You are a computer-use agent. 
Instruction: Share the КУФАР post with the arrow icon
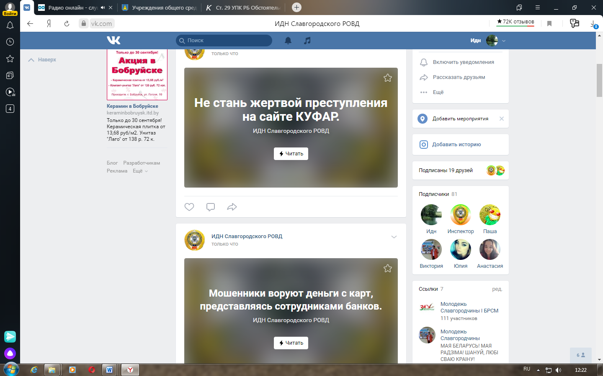tap(232, 207)
